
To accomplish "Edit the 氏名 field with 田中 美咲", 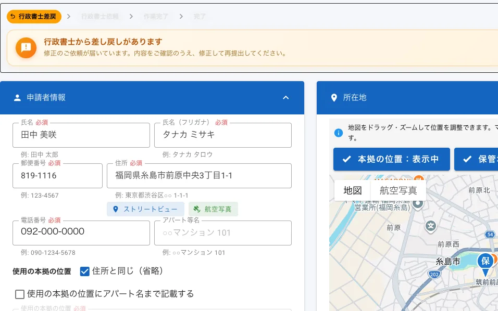I will coord(81,135).
